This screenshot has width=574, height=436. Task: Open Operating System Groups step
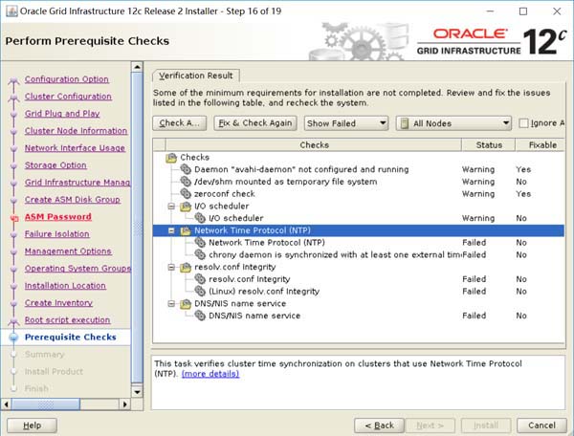click(x=77, y=268)
